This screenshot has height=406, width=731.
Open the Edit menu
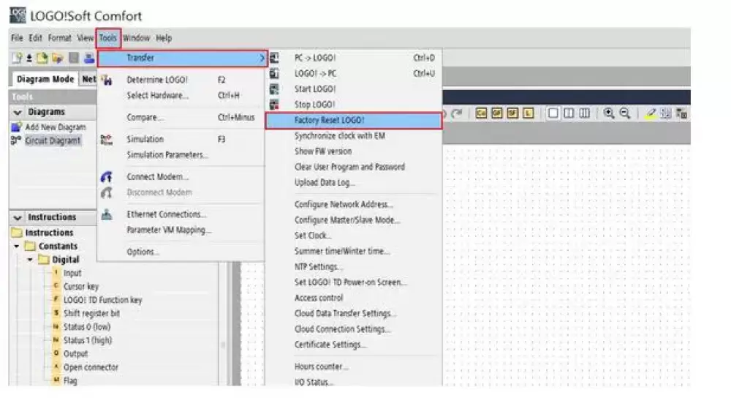coord(35,38)
